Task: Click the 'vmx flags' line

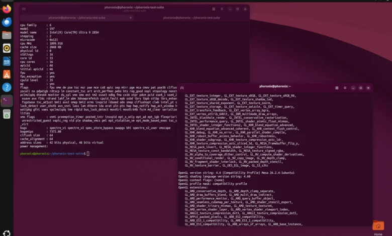Action: pyautogui.click(x=99, y=117)
